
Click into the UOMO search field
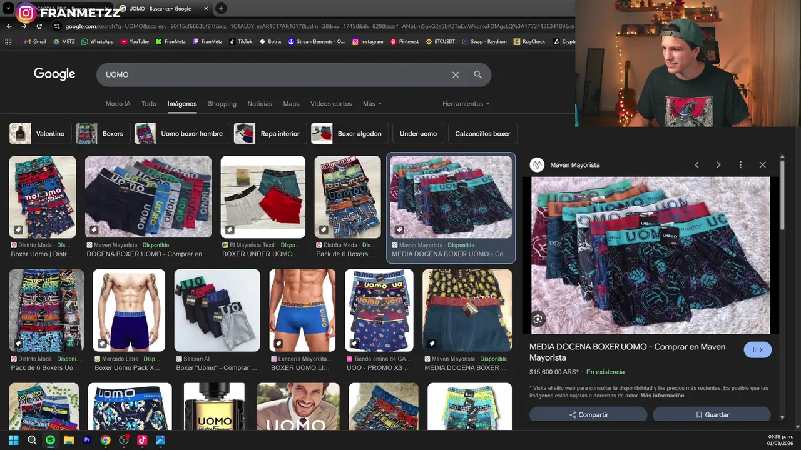[x=275, y=74]
